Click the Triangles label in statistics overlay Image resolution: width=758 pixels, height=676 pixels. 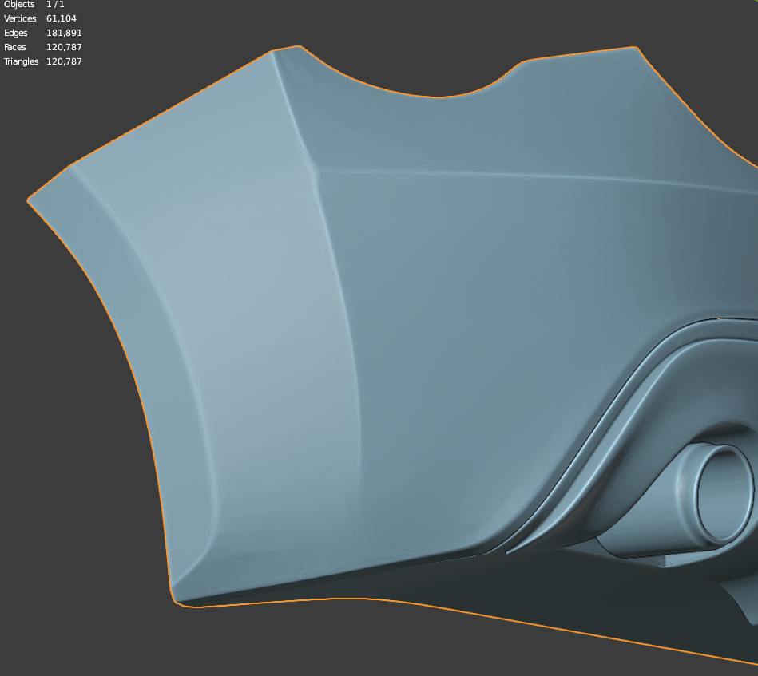(x=21, y=61)
